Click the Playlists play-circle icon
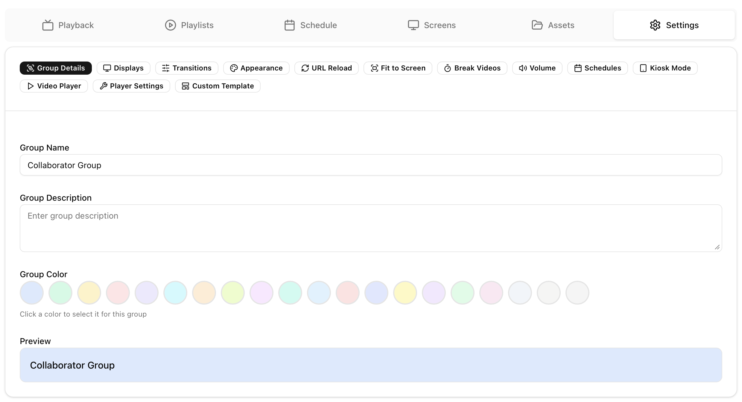 point(170,25)
